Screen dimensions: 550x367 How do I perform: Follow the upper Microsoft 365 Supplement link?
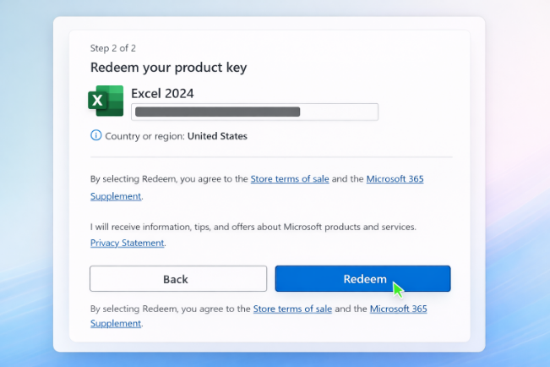395,178
